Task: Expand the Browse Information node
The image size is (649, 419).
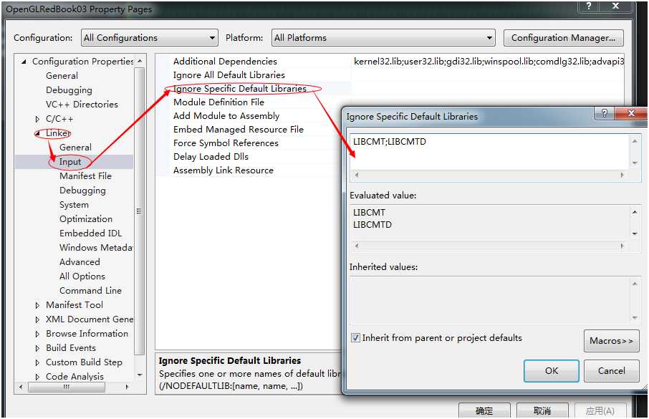Action: [x=38, y=334]
